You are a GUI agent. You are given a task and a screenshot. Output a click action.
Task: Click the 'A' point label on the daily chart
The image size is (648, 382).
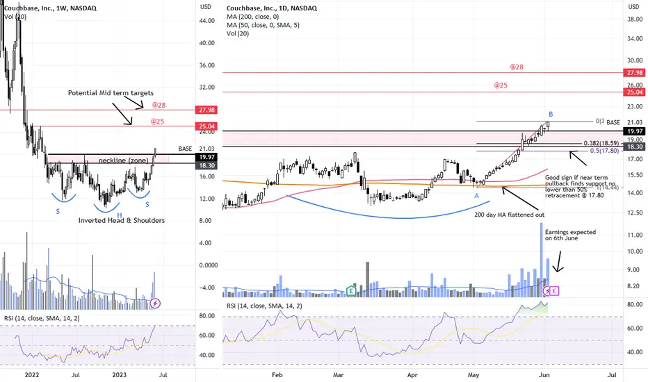(476, 196)
